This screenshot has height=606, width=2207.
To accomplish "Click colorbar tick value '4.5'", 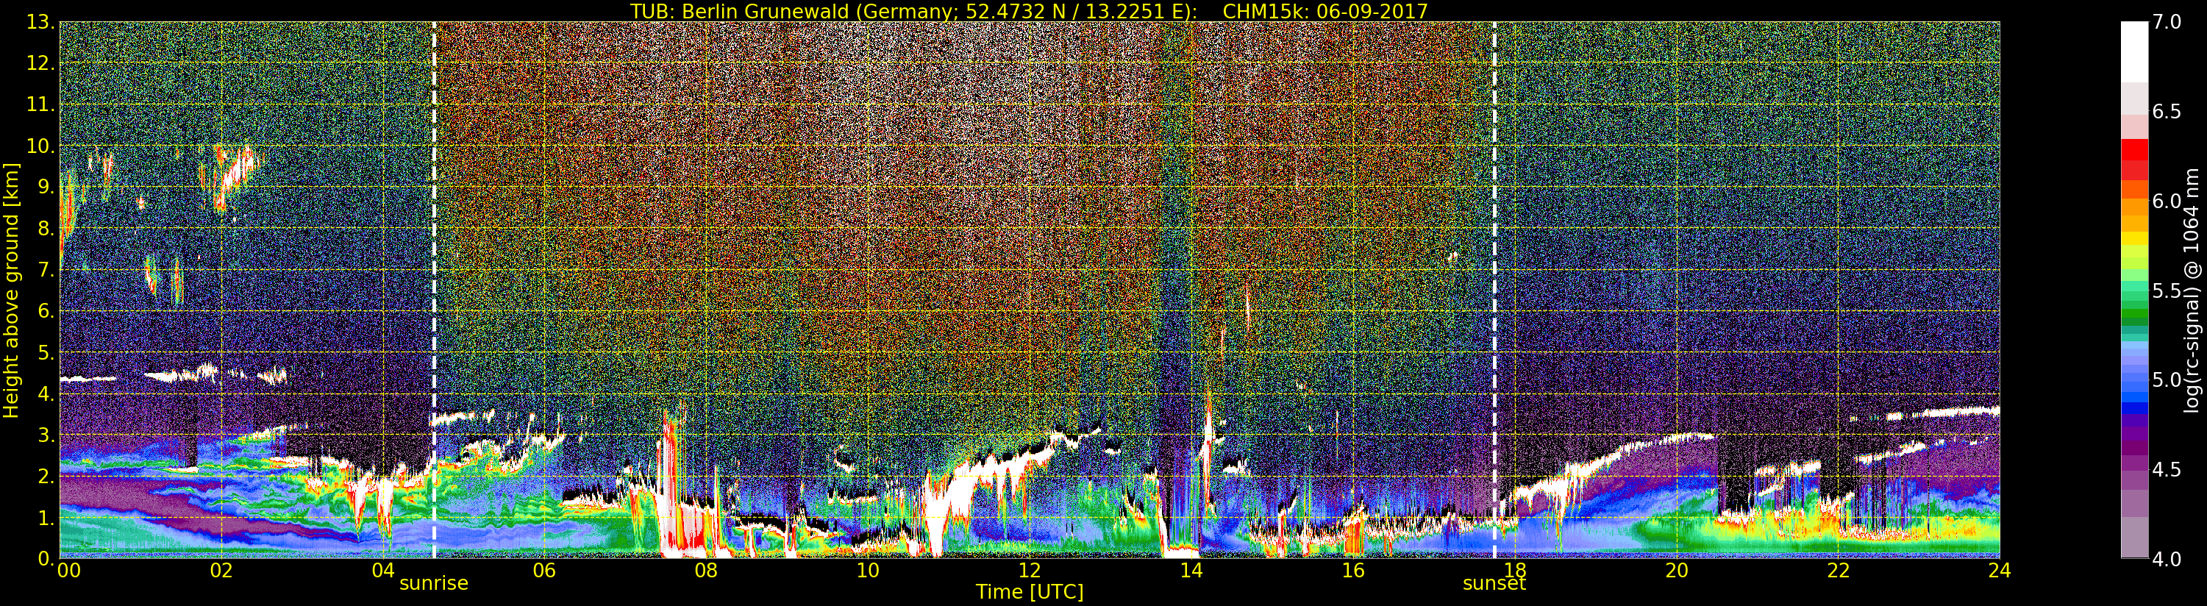I will [x=2167, y=470].
